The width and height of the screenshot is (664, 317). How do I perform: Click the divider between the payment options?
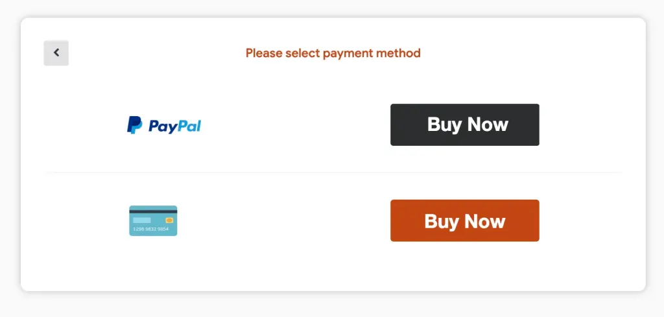333,172
